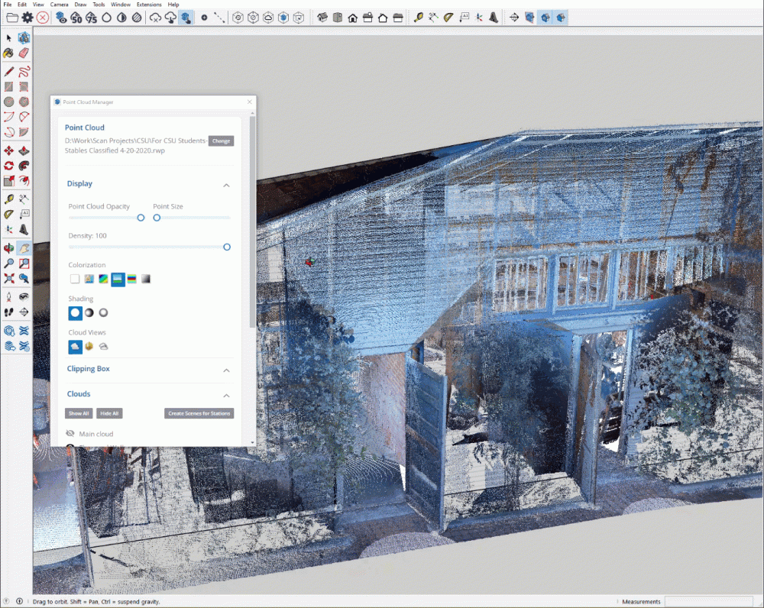Open the Extensions menu
The width and height of the screenshot is (764, 608).
[149, 4]
